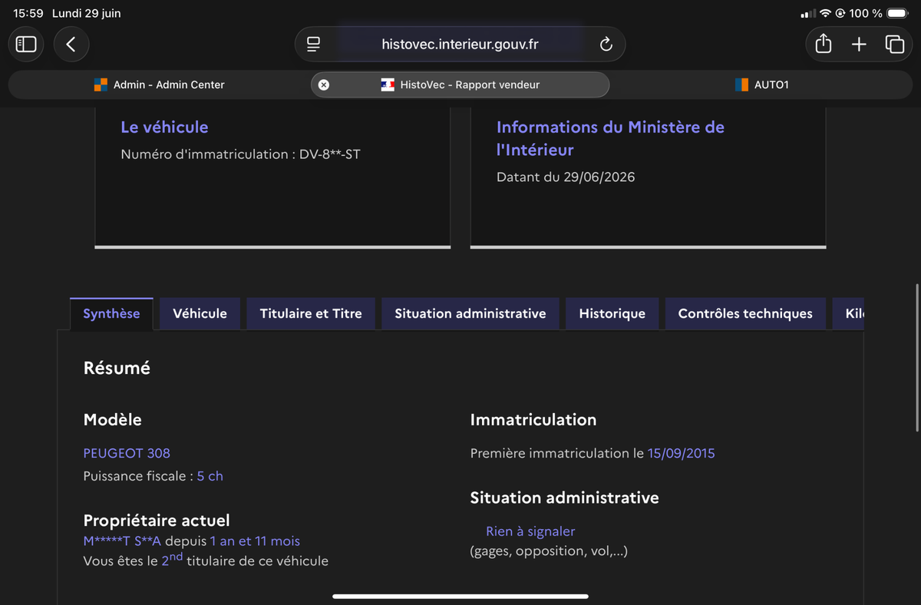Close the HistoVec tab with X
This screenshot has width=921, height=605.
pyautogui.click(x=324, y=84)
